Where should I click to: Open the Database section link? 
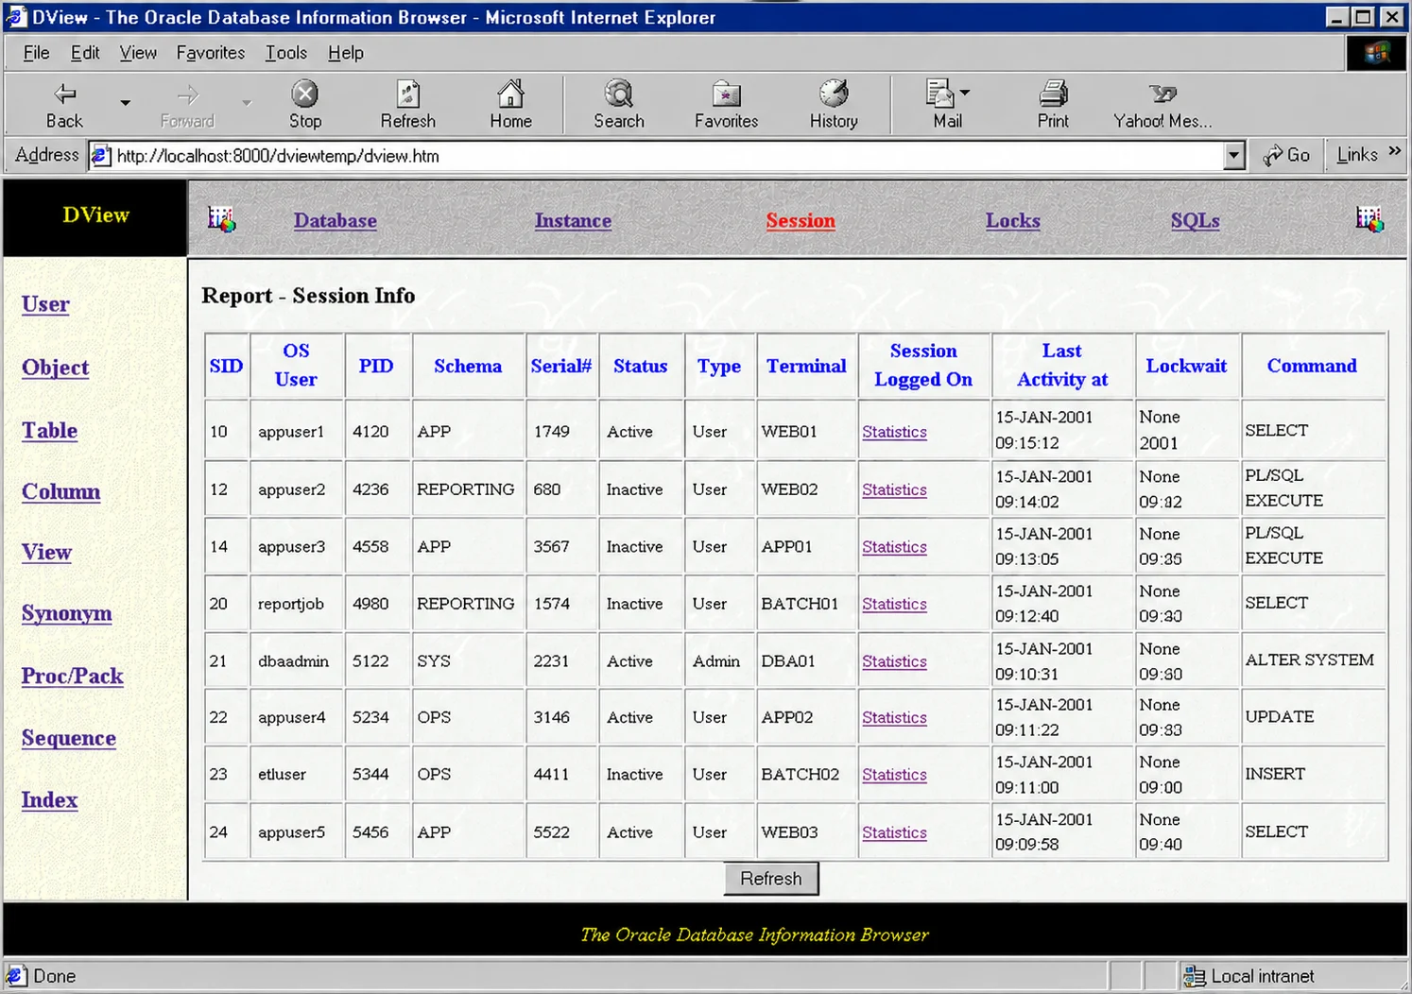pos(336,220)
